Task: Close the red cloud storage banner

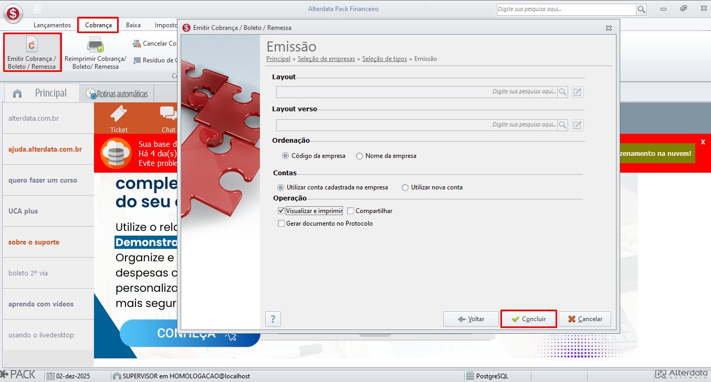Action: pyautogui.click(x=703, y=142)
